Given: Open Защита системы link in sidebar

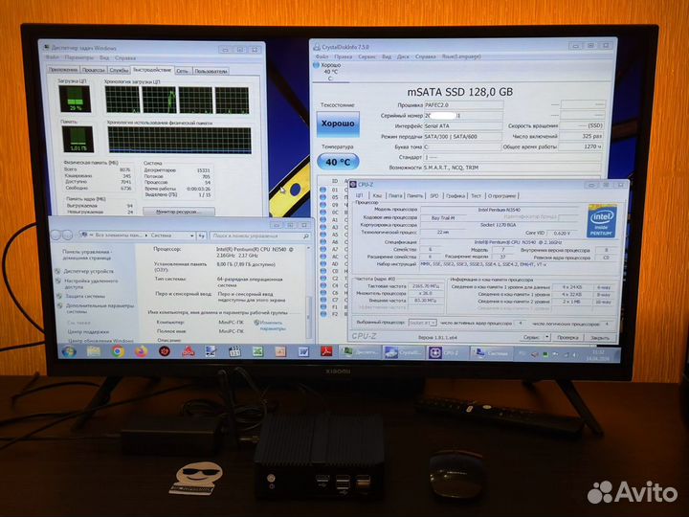Looking at the screenshot, I should click(85, 296).
